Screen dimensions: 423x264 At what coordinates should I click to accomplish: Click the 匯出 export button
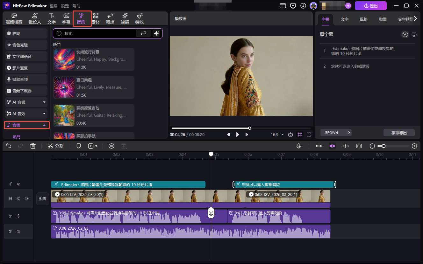(370, 6)
